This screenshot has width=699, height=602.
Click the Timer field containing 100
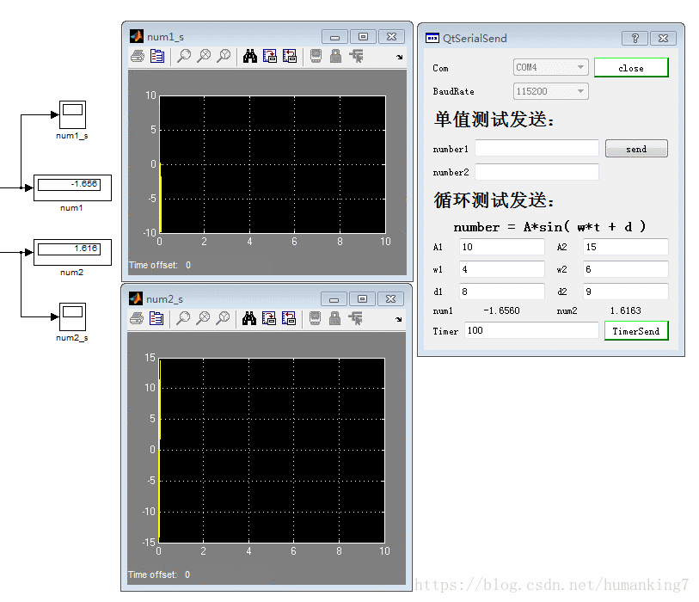(531, 330)
